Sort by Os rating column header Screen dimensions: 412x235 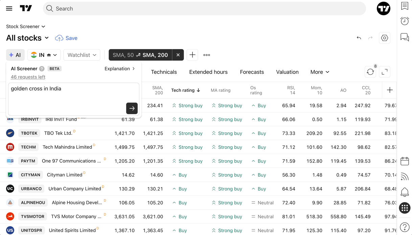pyautogui.click(x=256, y=90)
